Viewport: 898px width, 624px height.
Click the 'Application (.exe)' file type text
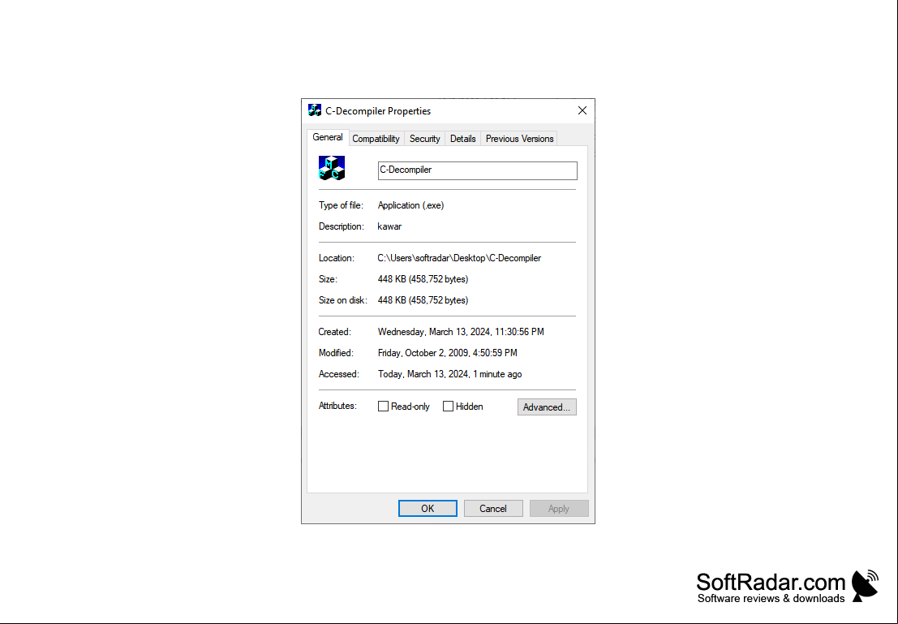pos(410,205)
